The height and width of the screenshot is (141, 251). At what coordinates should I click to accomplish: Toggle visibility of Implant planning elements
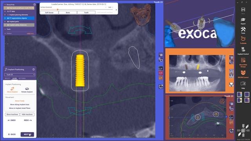click(8, 15)
